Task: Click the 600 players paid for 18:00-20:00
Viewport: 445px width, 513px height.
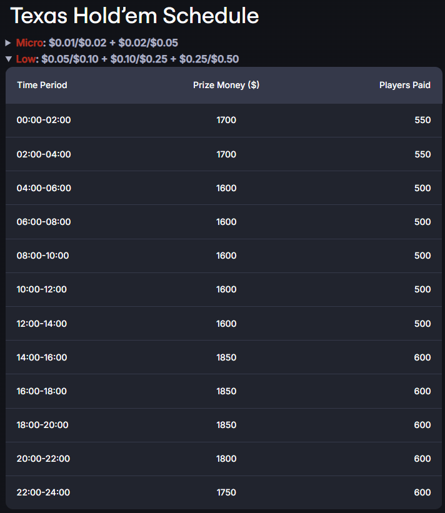Action: (422, 425)
